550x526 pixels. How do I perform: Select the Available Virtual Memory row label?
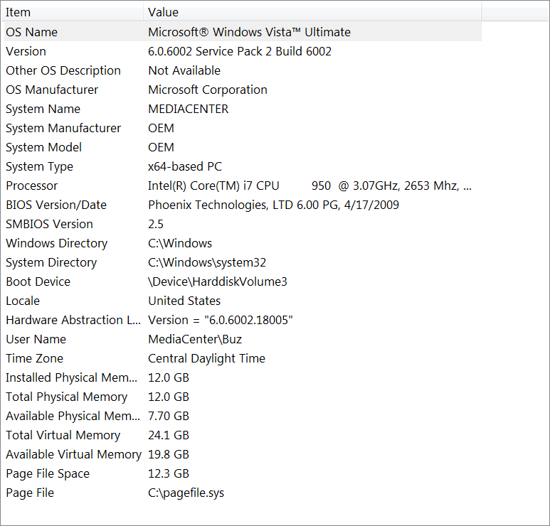click(74, 455)
